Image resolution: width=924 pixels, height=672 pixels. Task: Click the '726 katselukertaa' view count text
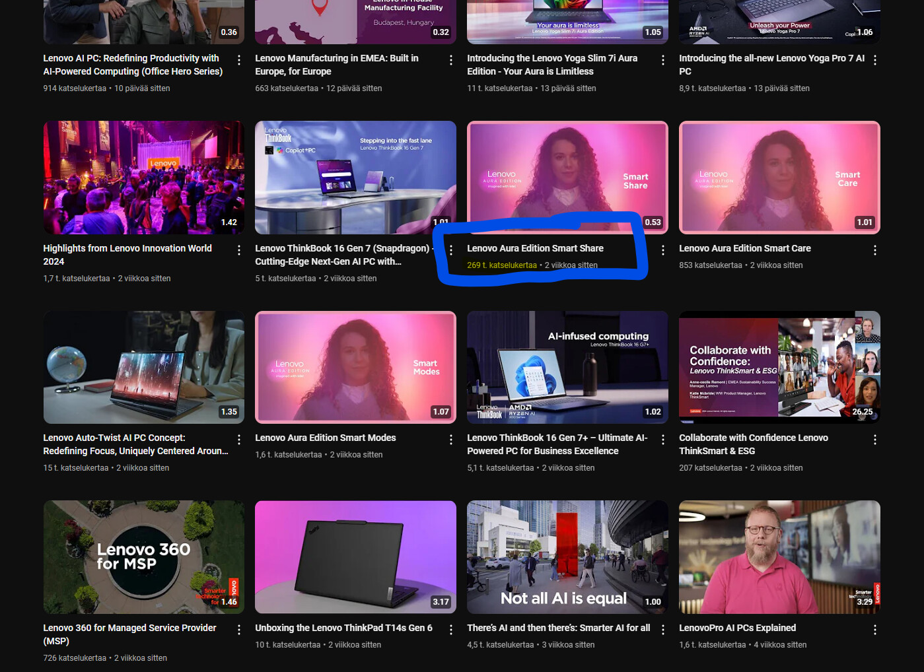coord(75,658)
